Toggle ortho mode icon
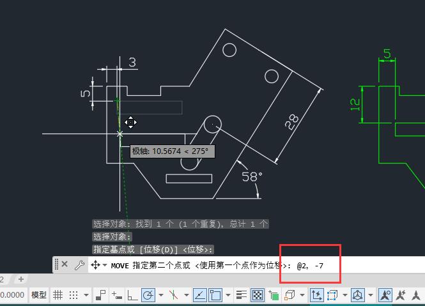Viewport: 425px width, 306px height. 132,295
